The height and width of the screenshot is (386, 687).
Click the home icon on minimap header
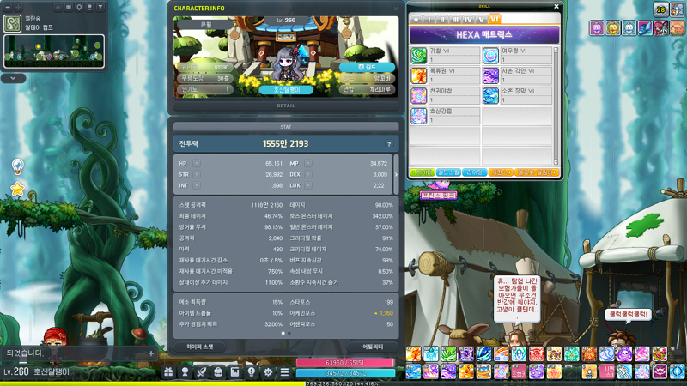click(x=58, y=8)
